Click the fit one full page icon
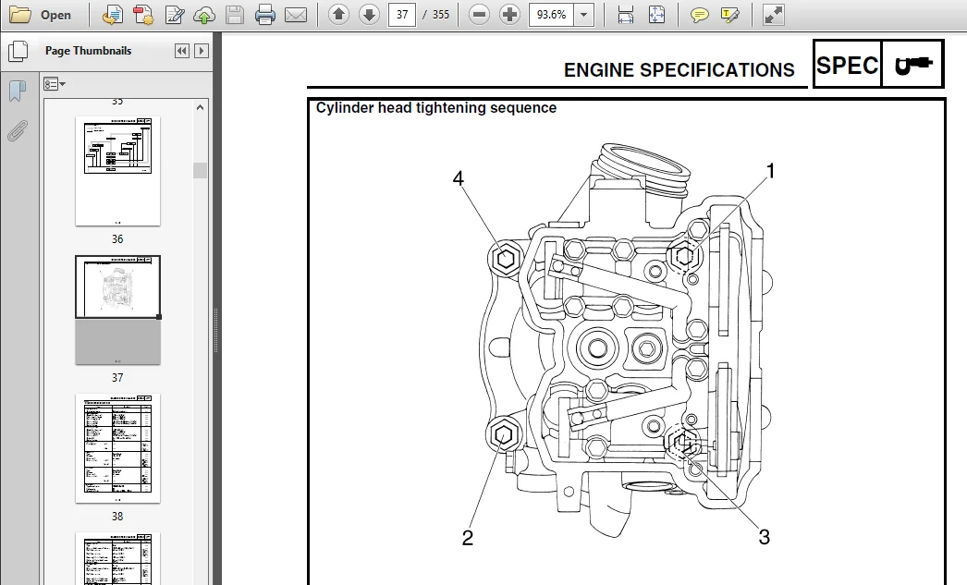 tap(656, 15)
